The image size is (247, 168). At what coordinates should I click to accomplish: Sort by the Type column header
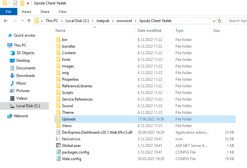click(180, 31)
